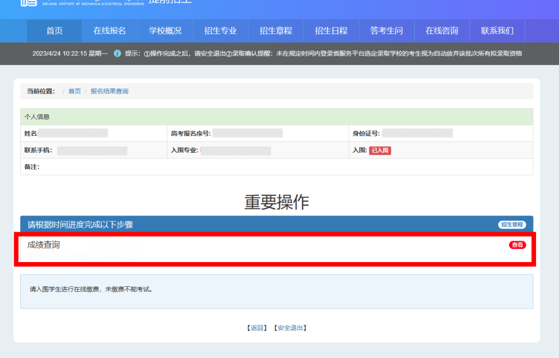Image resolution: width=559 pixels, height=358 pixels.
Task: Click the 安全退出 link to log out
Action: 290,328
